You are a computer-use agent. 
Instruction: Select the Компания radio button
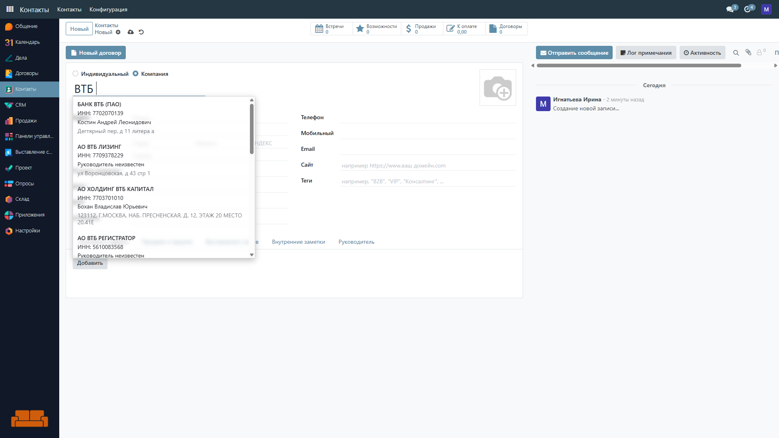(136, 74)
